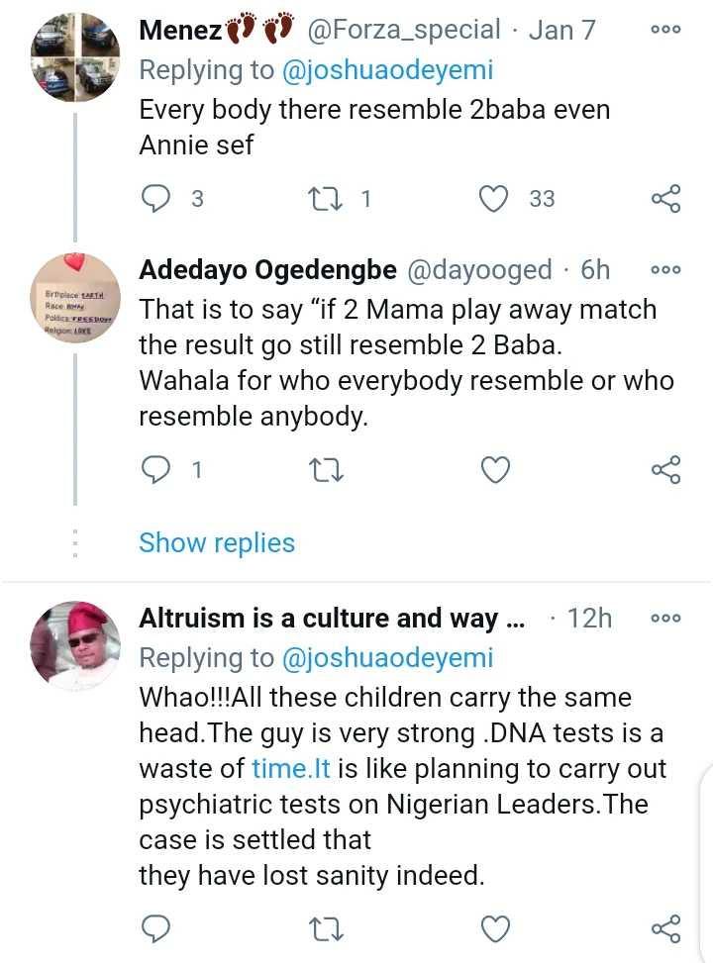Reply to the Altruism account's tweet
This screenshot has width=713, height=963.
click(x=156, y=928)
